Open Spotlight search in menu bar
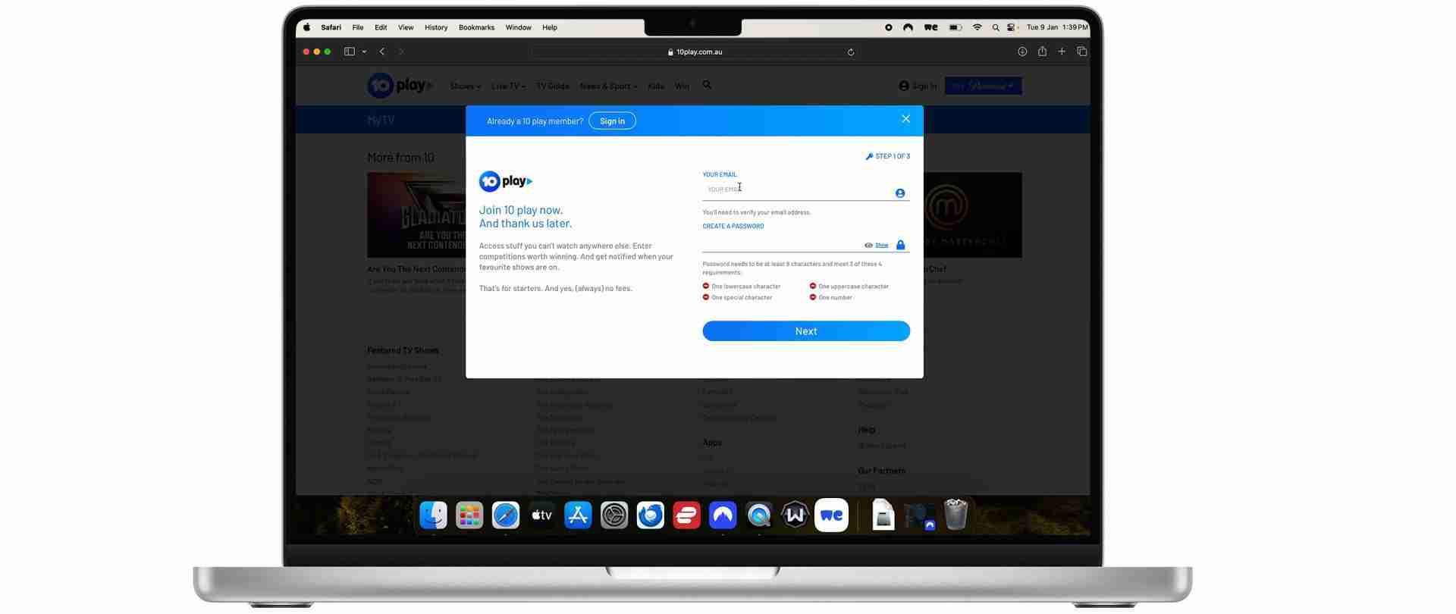 (996, 27)
